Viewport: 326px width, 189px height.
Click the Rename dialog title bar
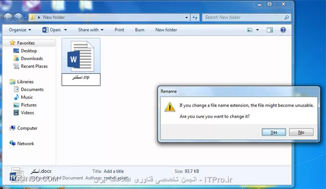[x=238, y=91]
